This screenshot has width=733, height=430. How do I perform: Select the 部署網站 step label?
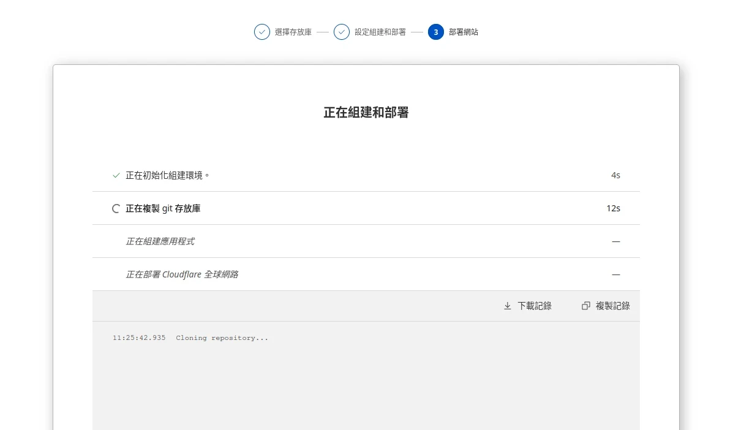pos(463,32)
